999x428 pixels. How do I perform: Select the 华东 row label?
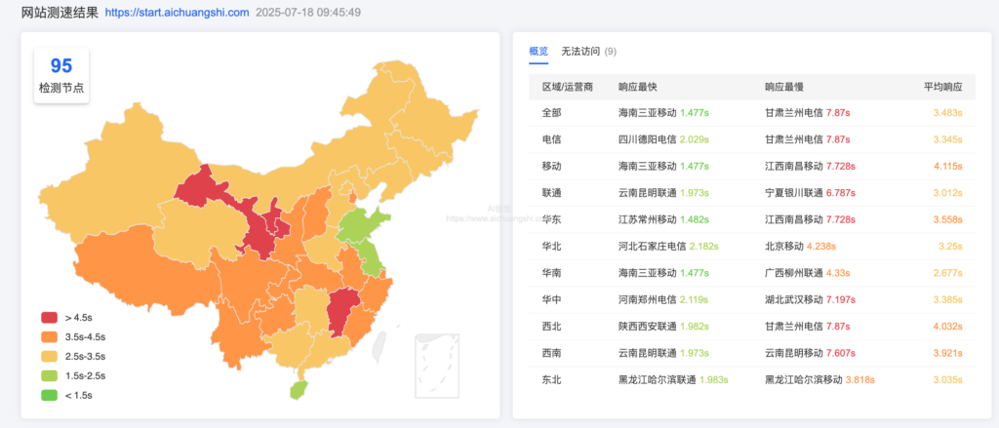pos(552,219)
